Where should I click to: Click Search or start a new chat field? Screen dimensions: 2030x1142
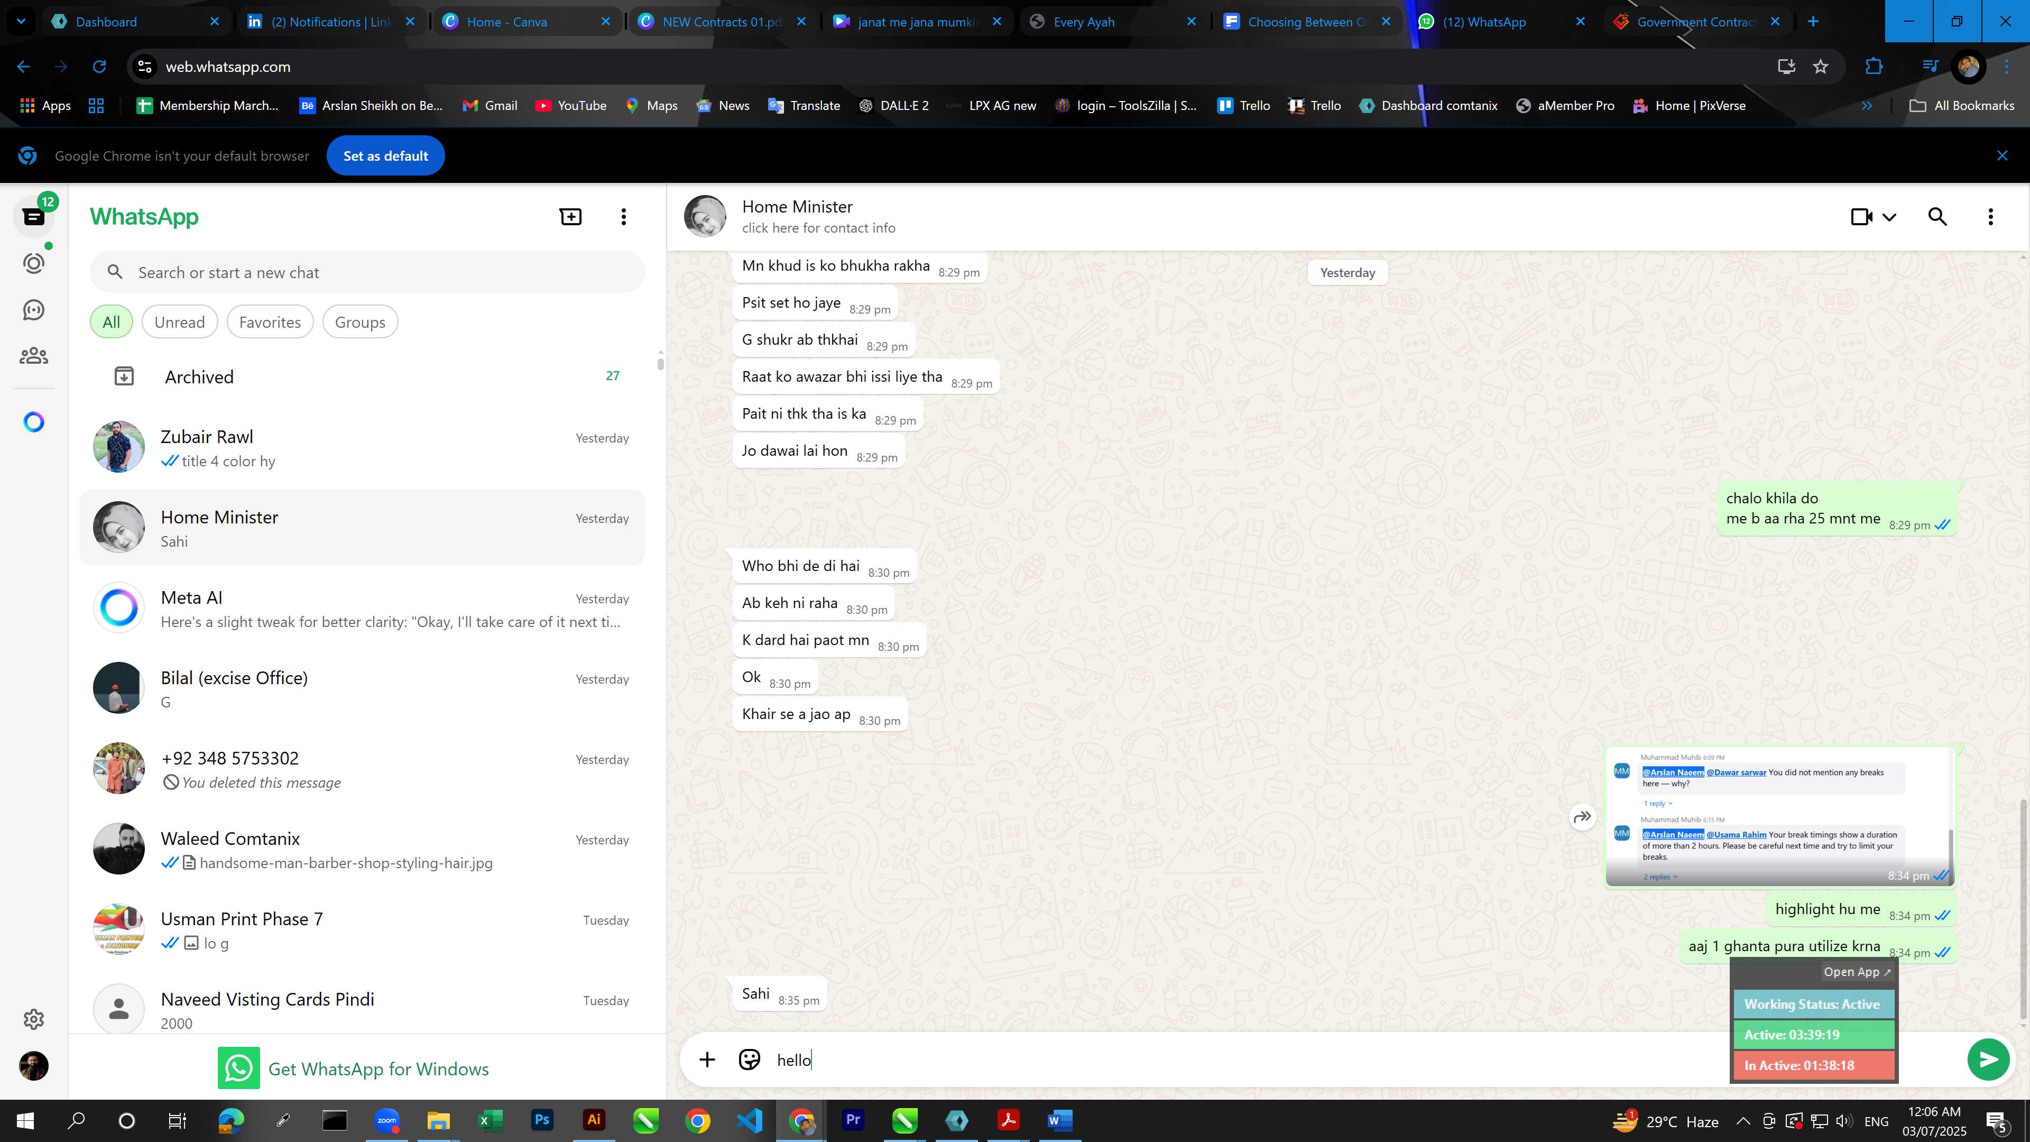[367, 273]
